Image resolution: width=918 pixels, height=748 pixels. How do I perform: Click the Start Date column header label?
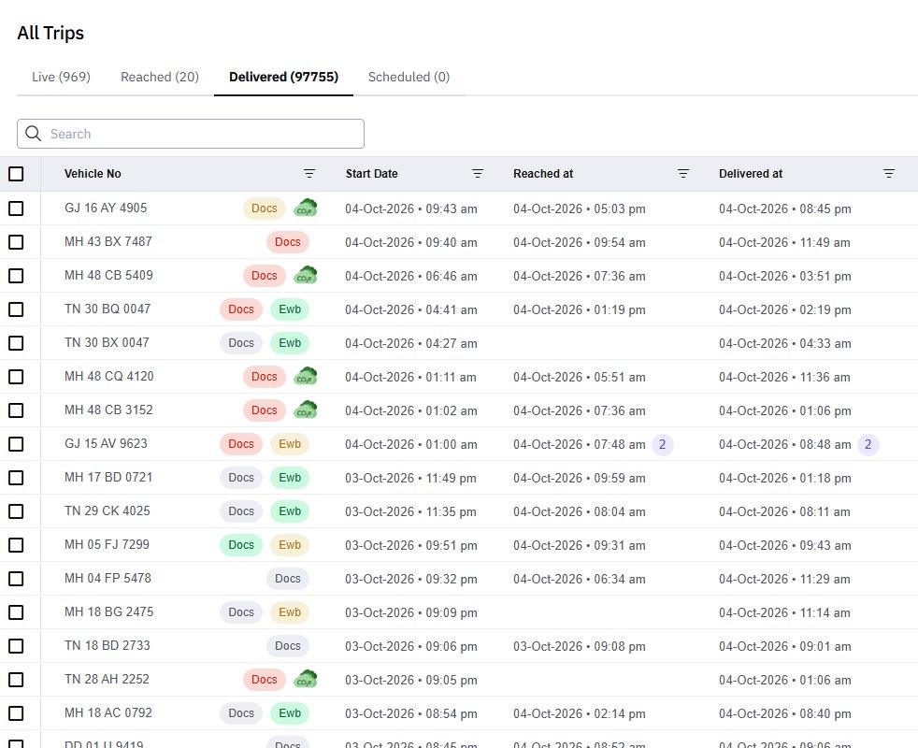click(x=372, y=173)
